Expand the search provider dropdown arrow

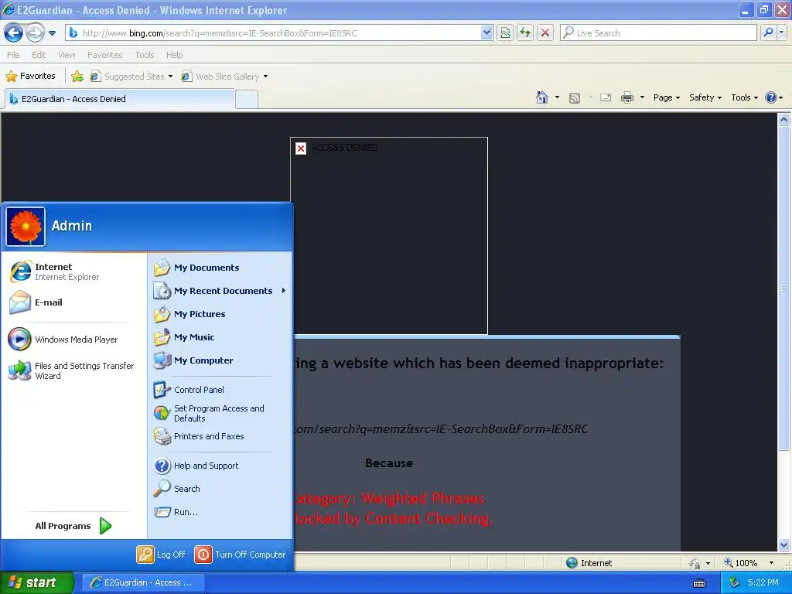(782, 32)
